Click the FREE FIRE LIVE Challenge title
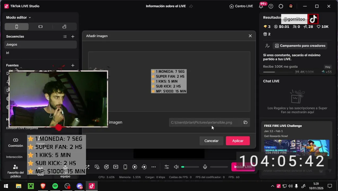Screen dimensions: 338x191 [x=283, y=126]
